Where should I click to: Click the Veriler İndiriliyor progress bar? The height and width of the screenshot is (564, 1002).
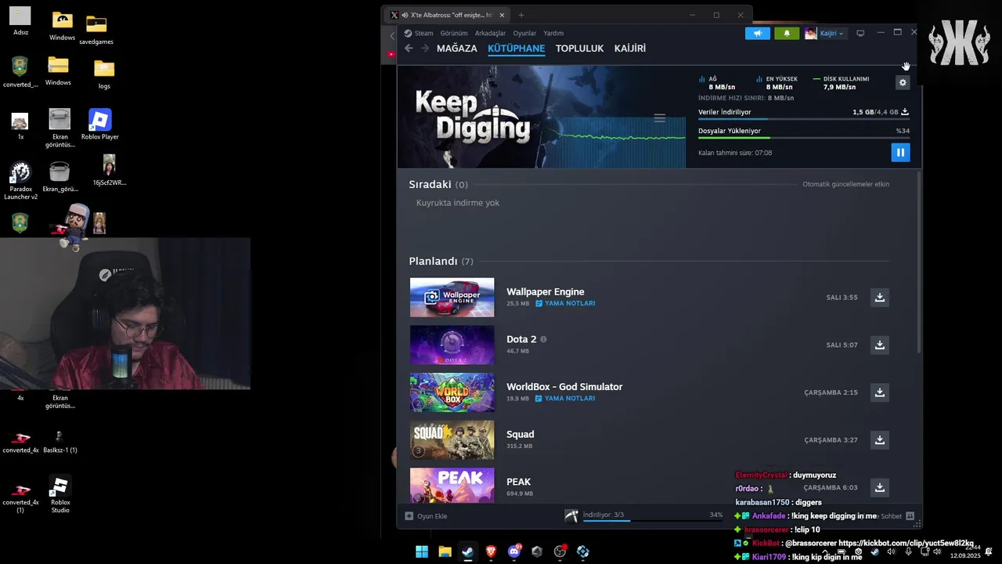(x=804, y=119)
